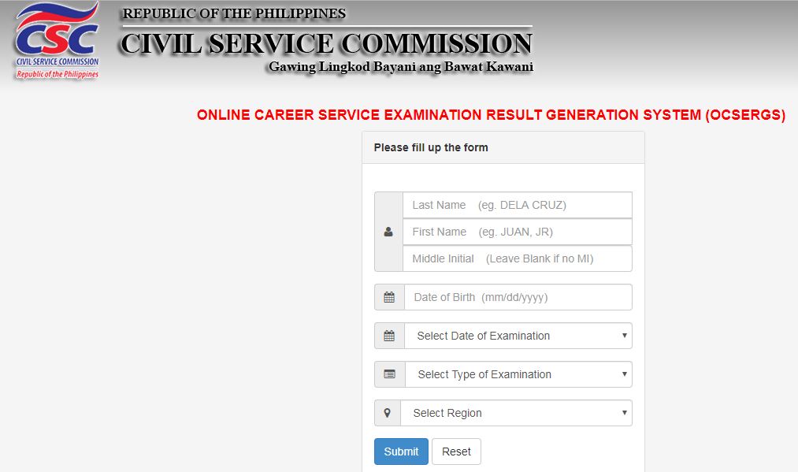Click the CSC logo in the header
This screenshot has width=798, height=472.
coord(57,41)
